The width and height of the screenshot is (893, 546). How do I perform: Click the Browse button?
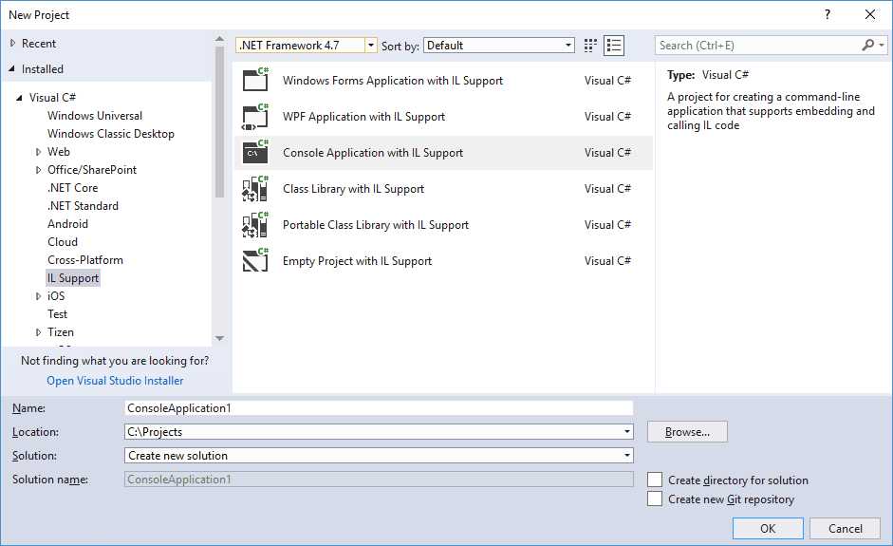687,432
